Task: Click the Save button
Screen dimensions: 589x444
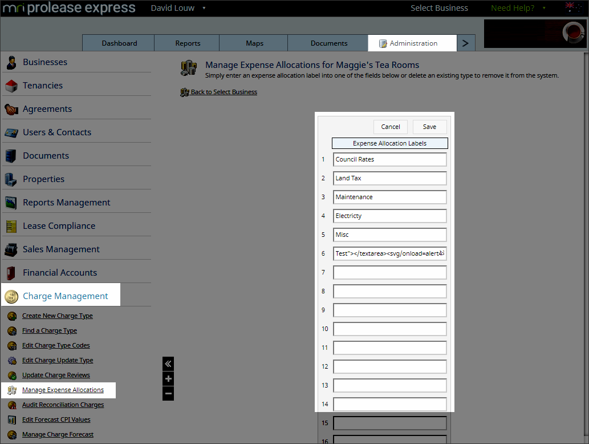Action: point(430,127)
